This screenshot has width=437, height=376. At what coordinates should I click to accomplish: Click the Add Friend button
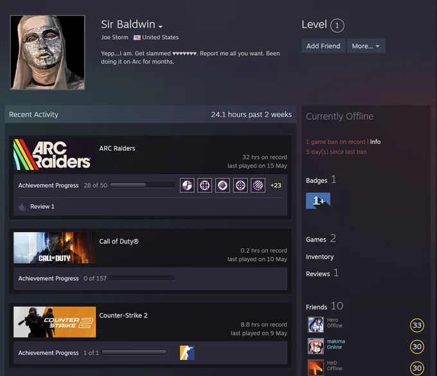tap(323, 46)
